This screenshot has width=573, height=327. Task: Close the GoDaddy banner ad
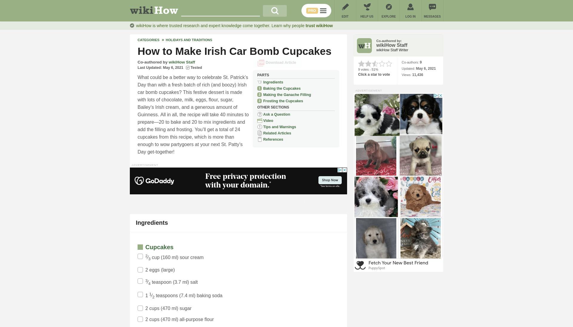point(344,170)
